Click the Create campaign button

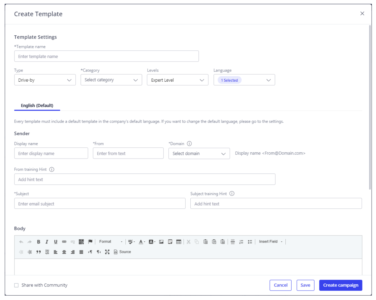(x=340, y=285)
